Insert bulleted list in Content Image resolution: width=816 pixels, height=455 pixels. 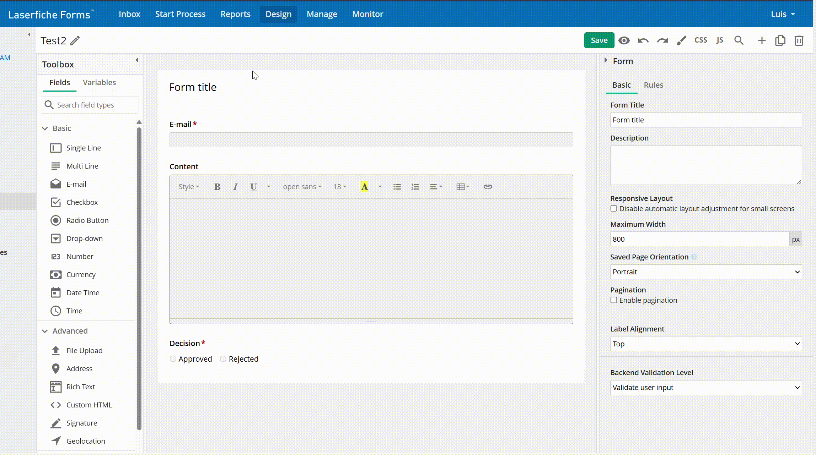click(397, 187)
